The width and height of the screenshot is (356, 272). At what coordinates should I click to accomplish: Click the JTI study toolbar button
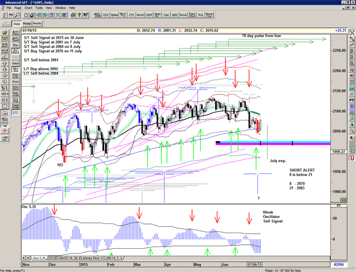click(128, 16)
